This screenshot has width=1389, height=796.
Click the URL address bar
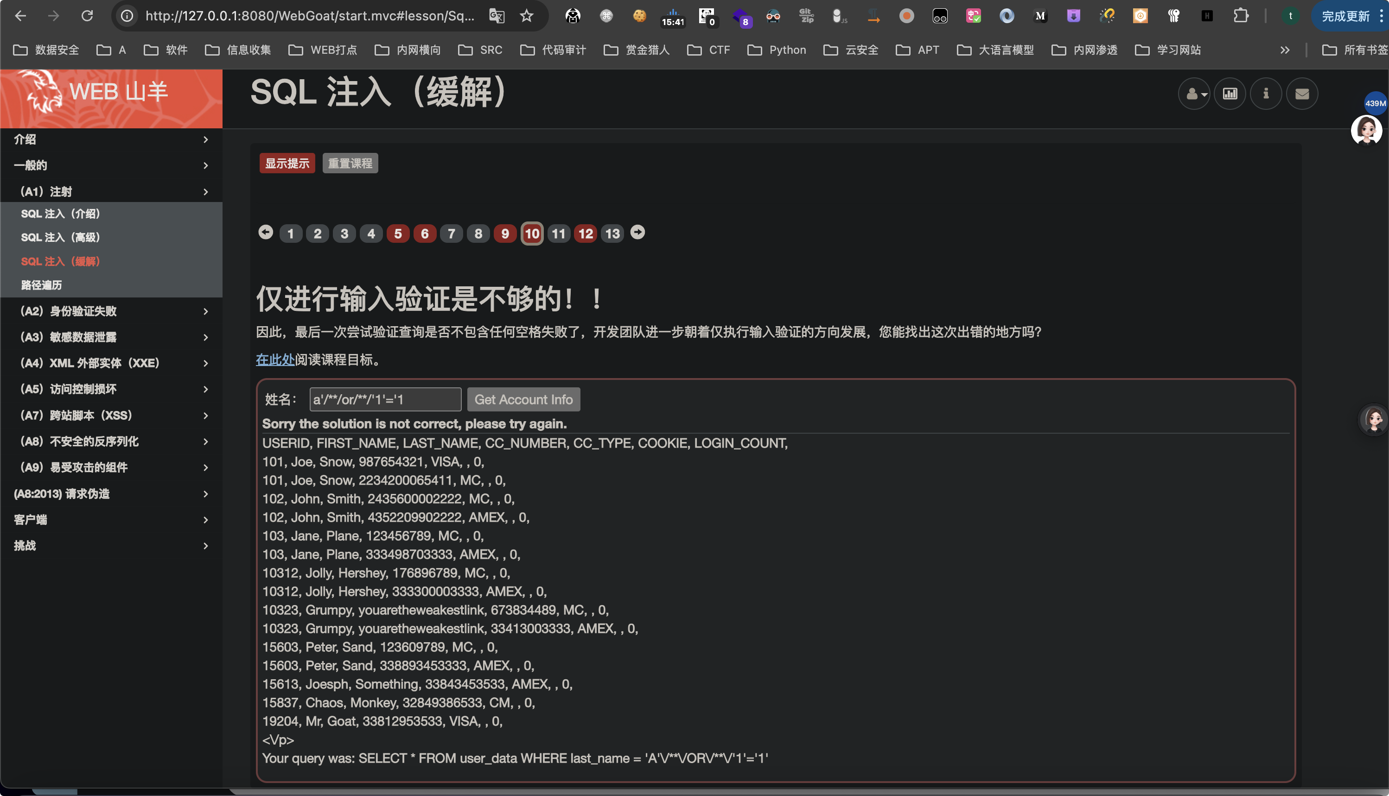pos(310,16)
